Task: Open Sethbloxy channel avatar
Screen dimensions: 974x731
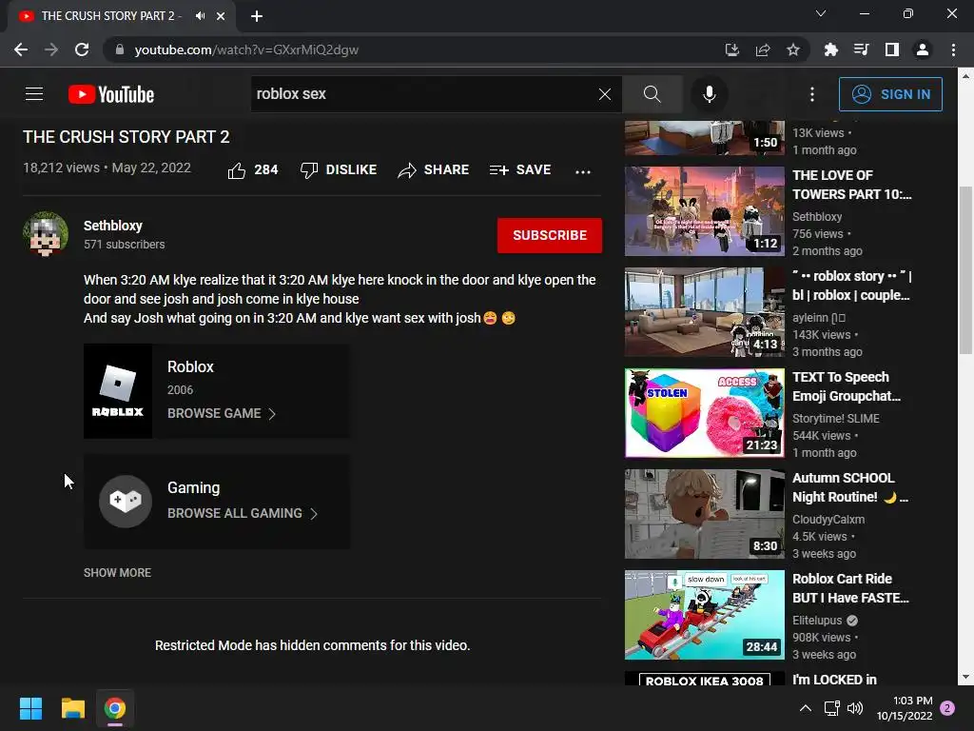Action: (x=46, y=234)
